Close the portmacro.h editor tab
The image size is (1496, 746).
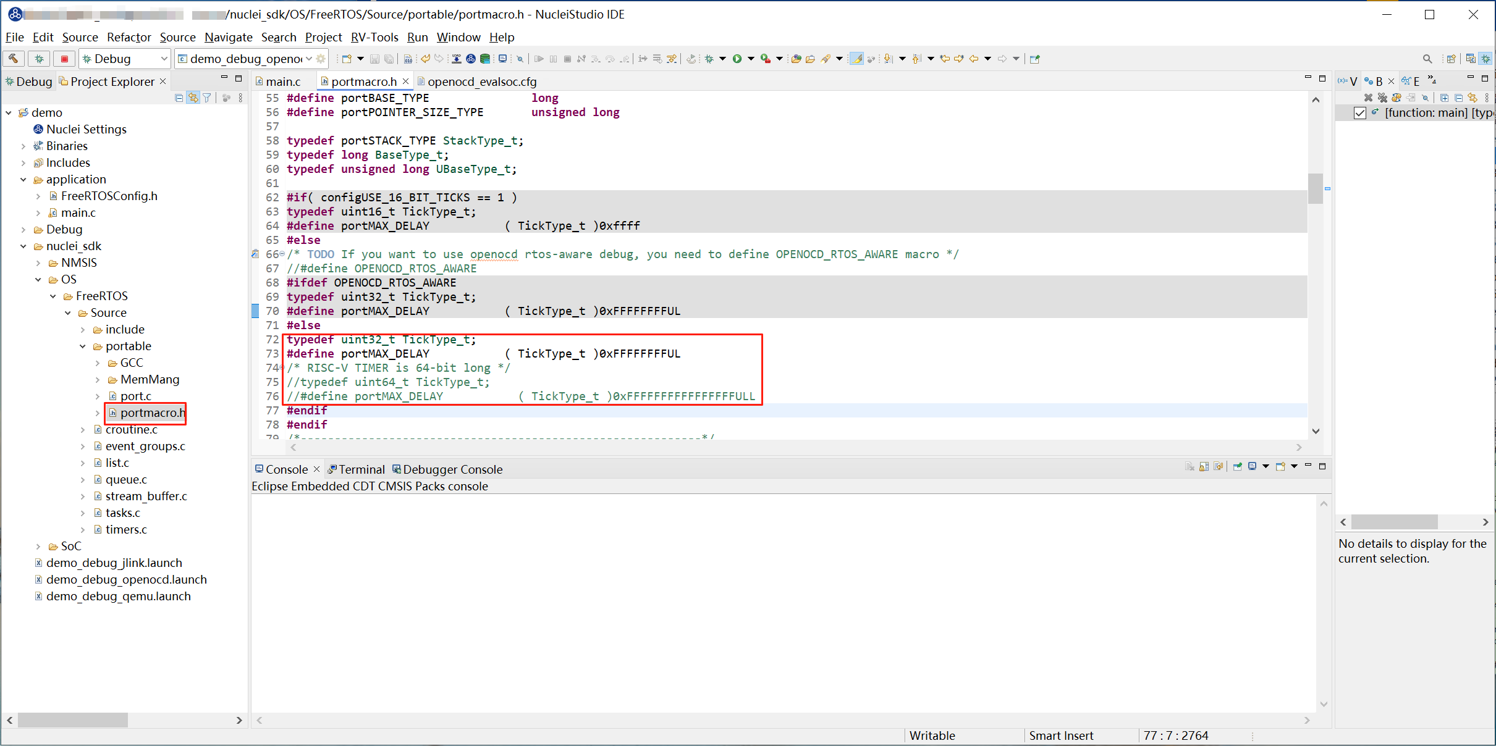click(406, 82)
